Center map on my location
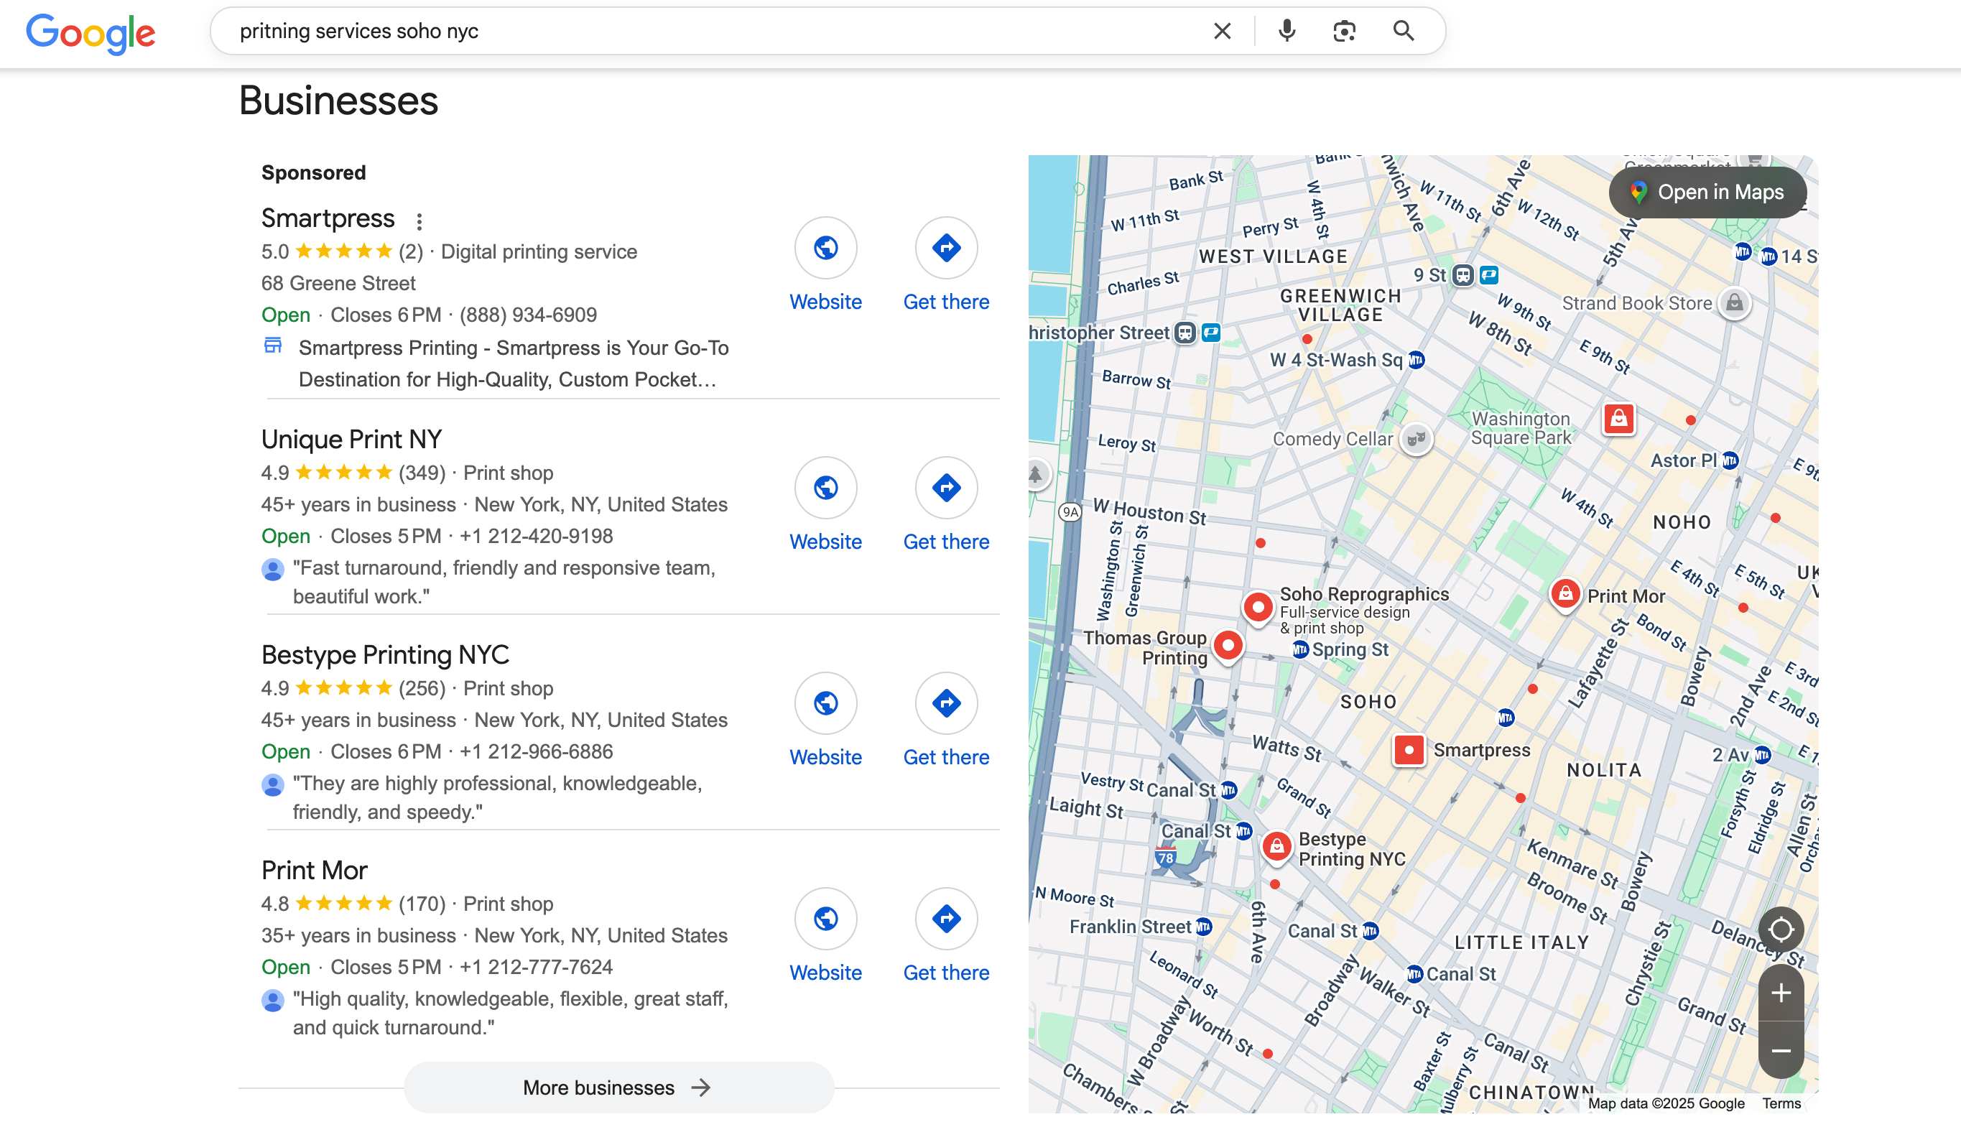 pyautogui.click(x=1781, y=930)
